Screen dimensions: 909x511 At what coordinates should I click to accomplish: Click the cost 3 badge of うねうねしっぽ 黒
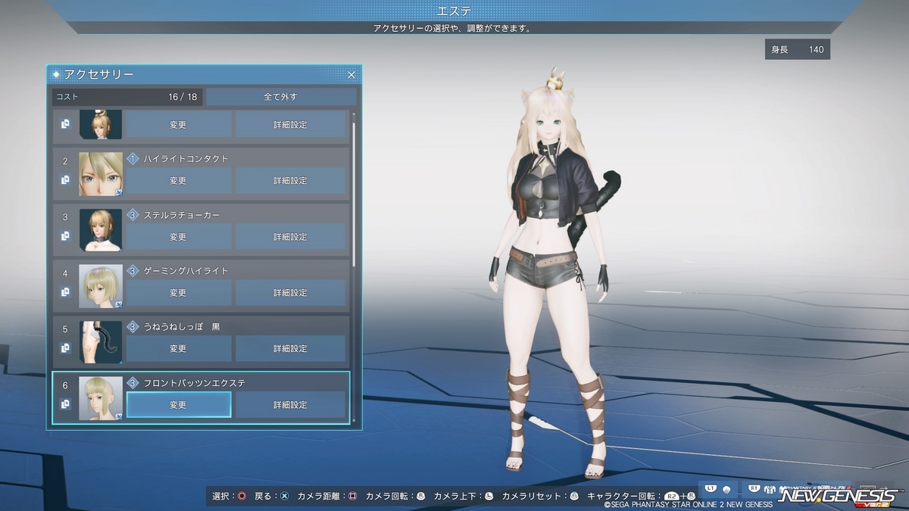pyautogui.click(x=133, y=327)
